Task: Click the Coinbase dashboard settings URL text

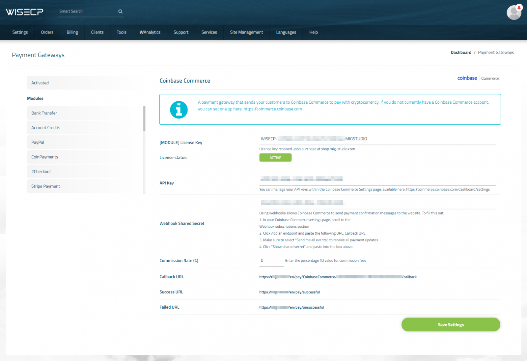Action: pos(448,190)
